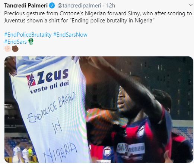Click the tweet body text about Simy
194x164 pixels.
pos(98,17)
